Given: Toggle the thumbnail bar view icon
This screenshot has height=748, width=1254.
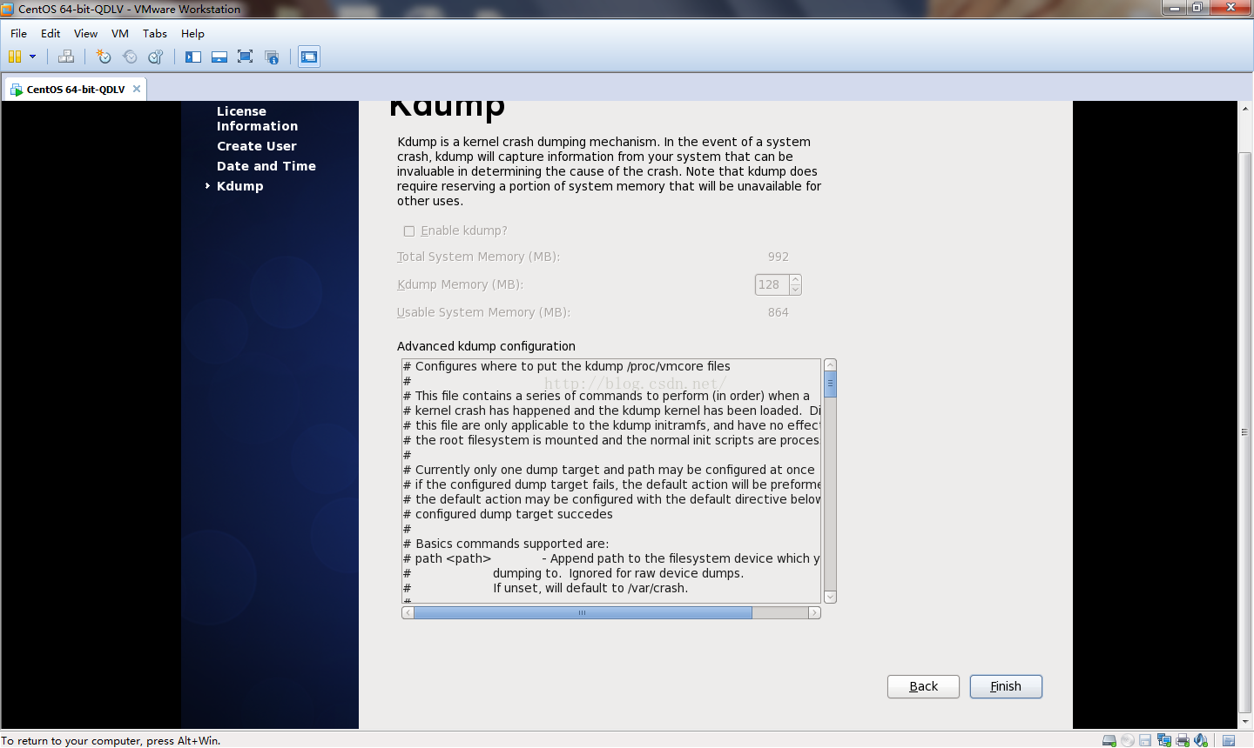Looking at the screenshot, I should 219,57.
